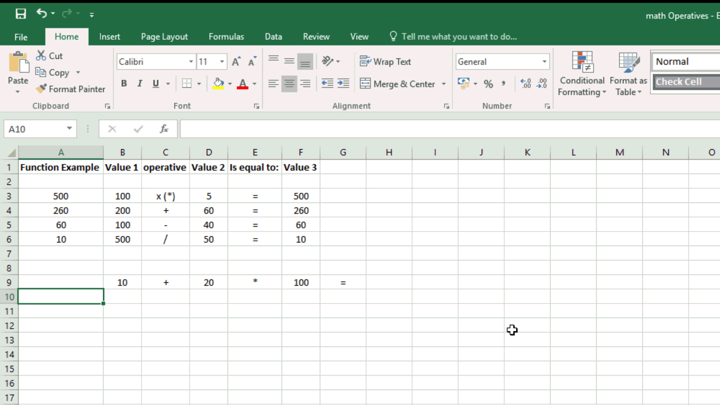This screenshot has height=405, width=720.
Task: Click the Insert Function fx icon
Action: [x=164, y=129]
